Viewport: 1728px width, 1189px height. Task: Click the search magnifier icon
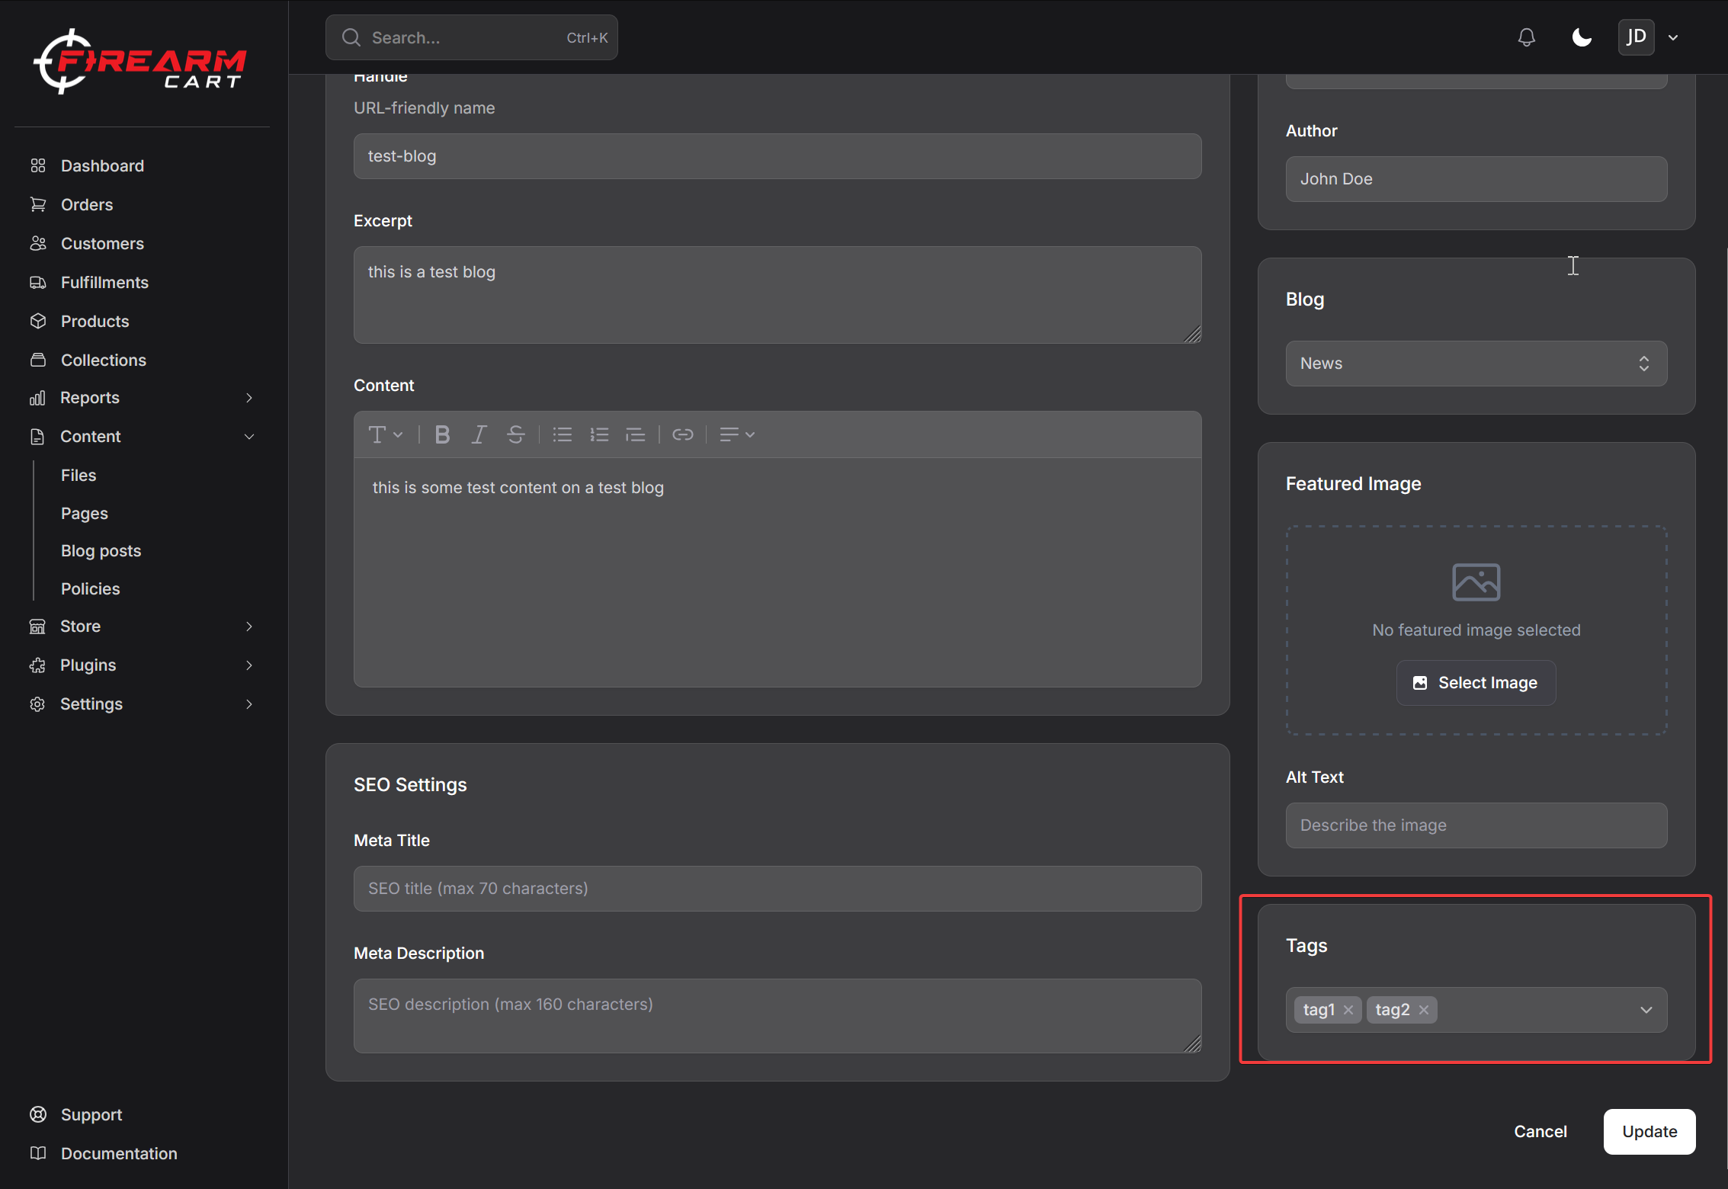(351, 37)
